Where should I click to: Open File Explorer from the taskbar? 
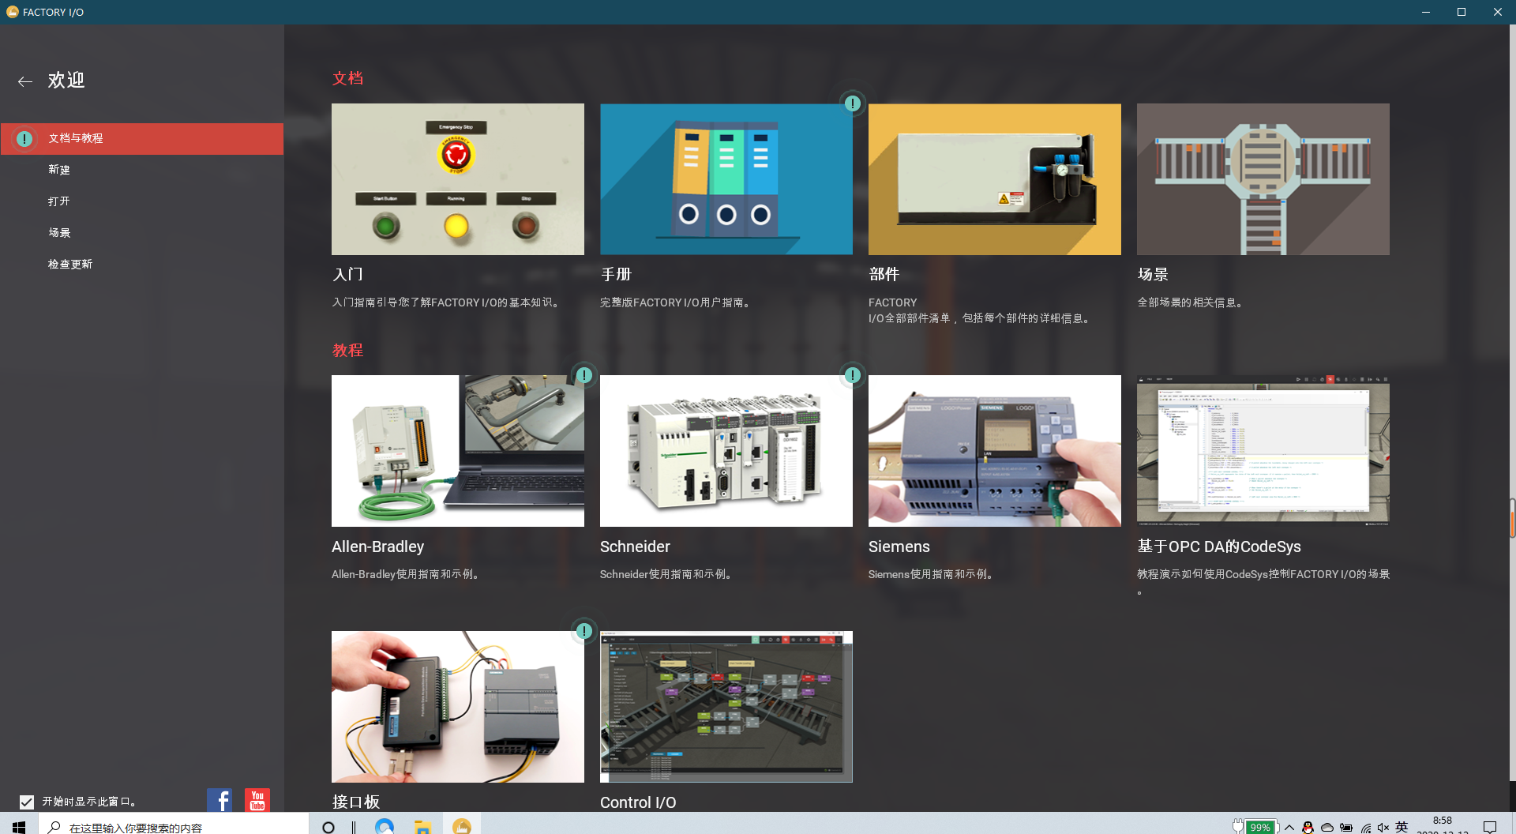pos(423,827)
